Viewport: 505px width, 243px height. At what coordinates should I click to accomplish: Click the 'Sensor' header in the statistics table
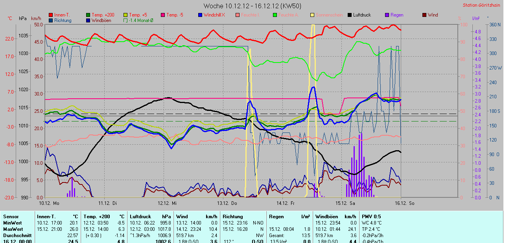point(11,216)
